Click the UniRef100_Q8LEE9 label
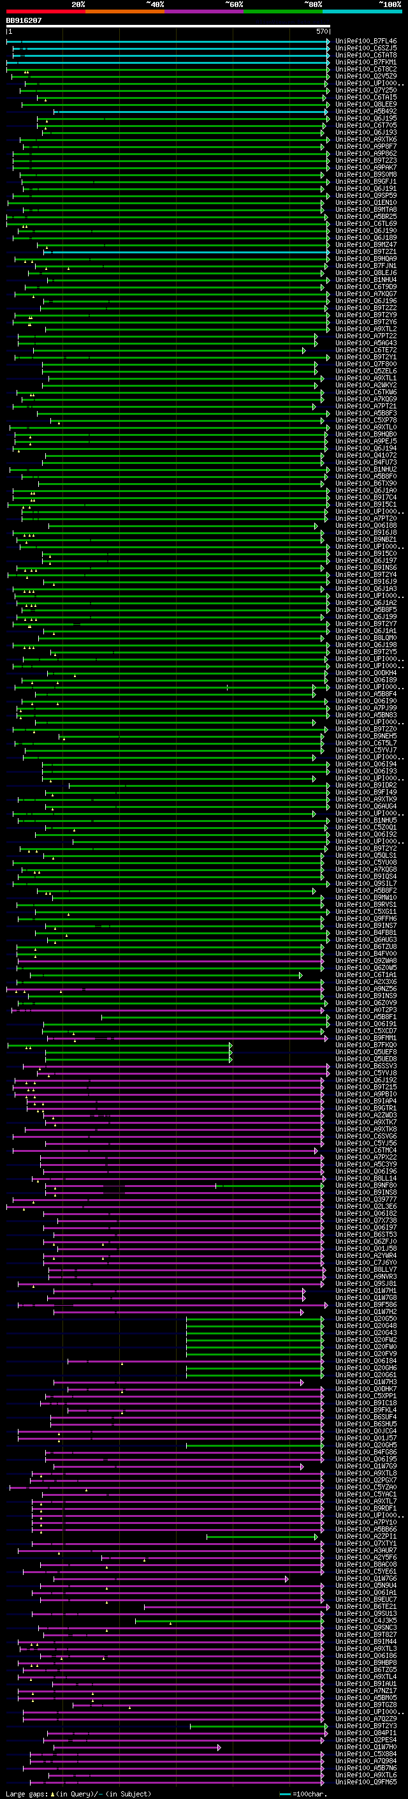Image resolution: width=408 pixels, height=1799 pixels. click(366, 105)
